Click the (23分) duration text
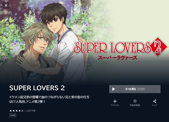 141,89
